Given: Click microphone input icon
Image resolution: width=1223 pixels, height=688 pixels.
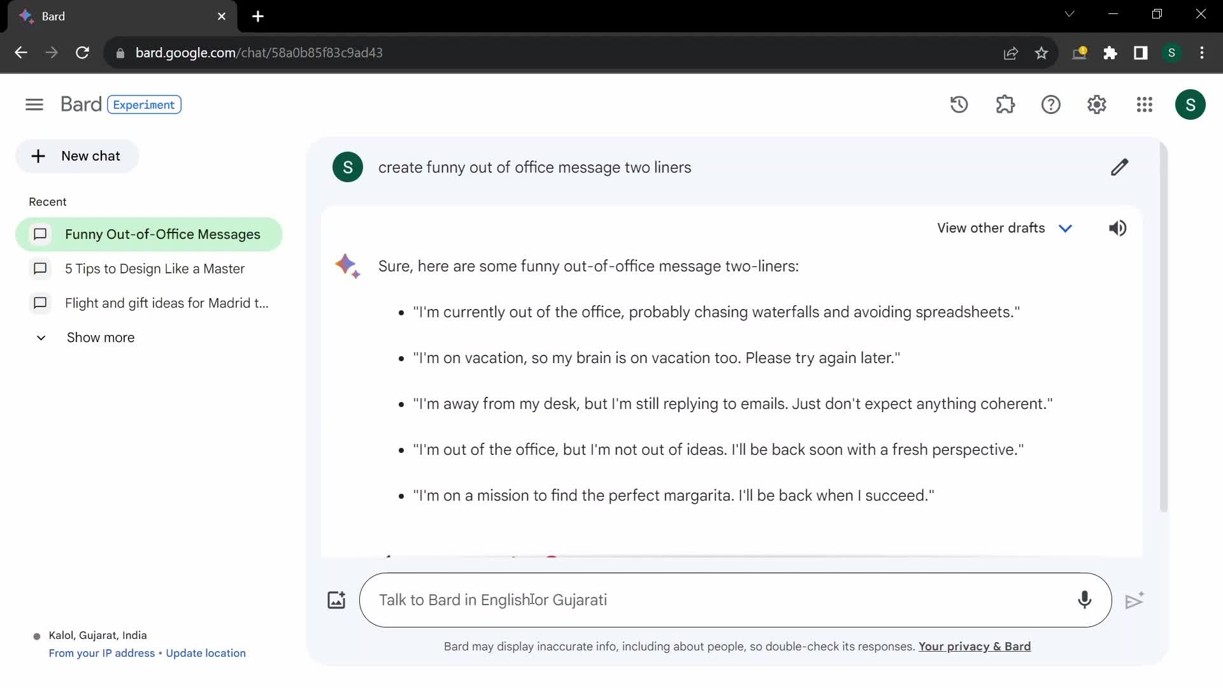Looking at the screenshot, I should (x=1084, y=599).
